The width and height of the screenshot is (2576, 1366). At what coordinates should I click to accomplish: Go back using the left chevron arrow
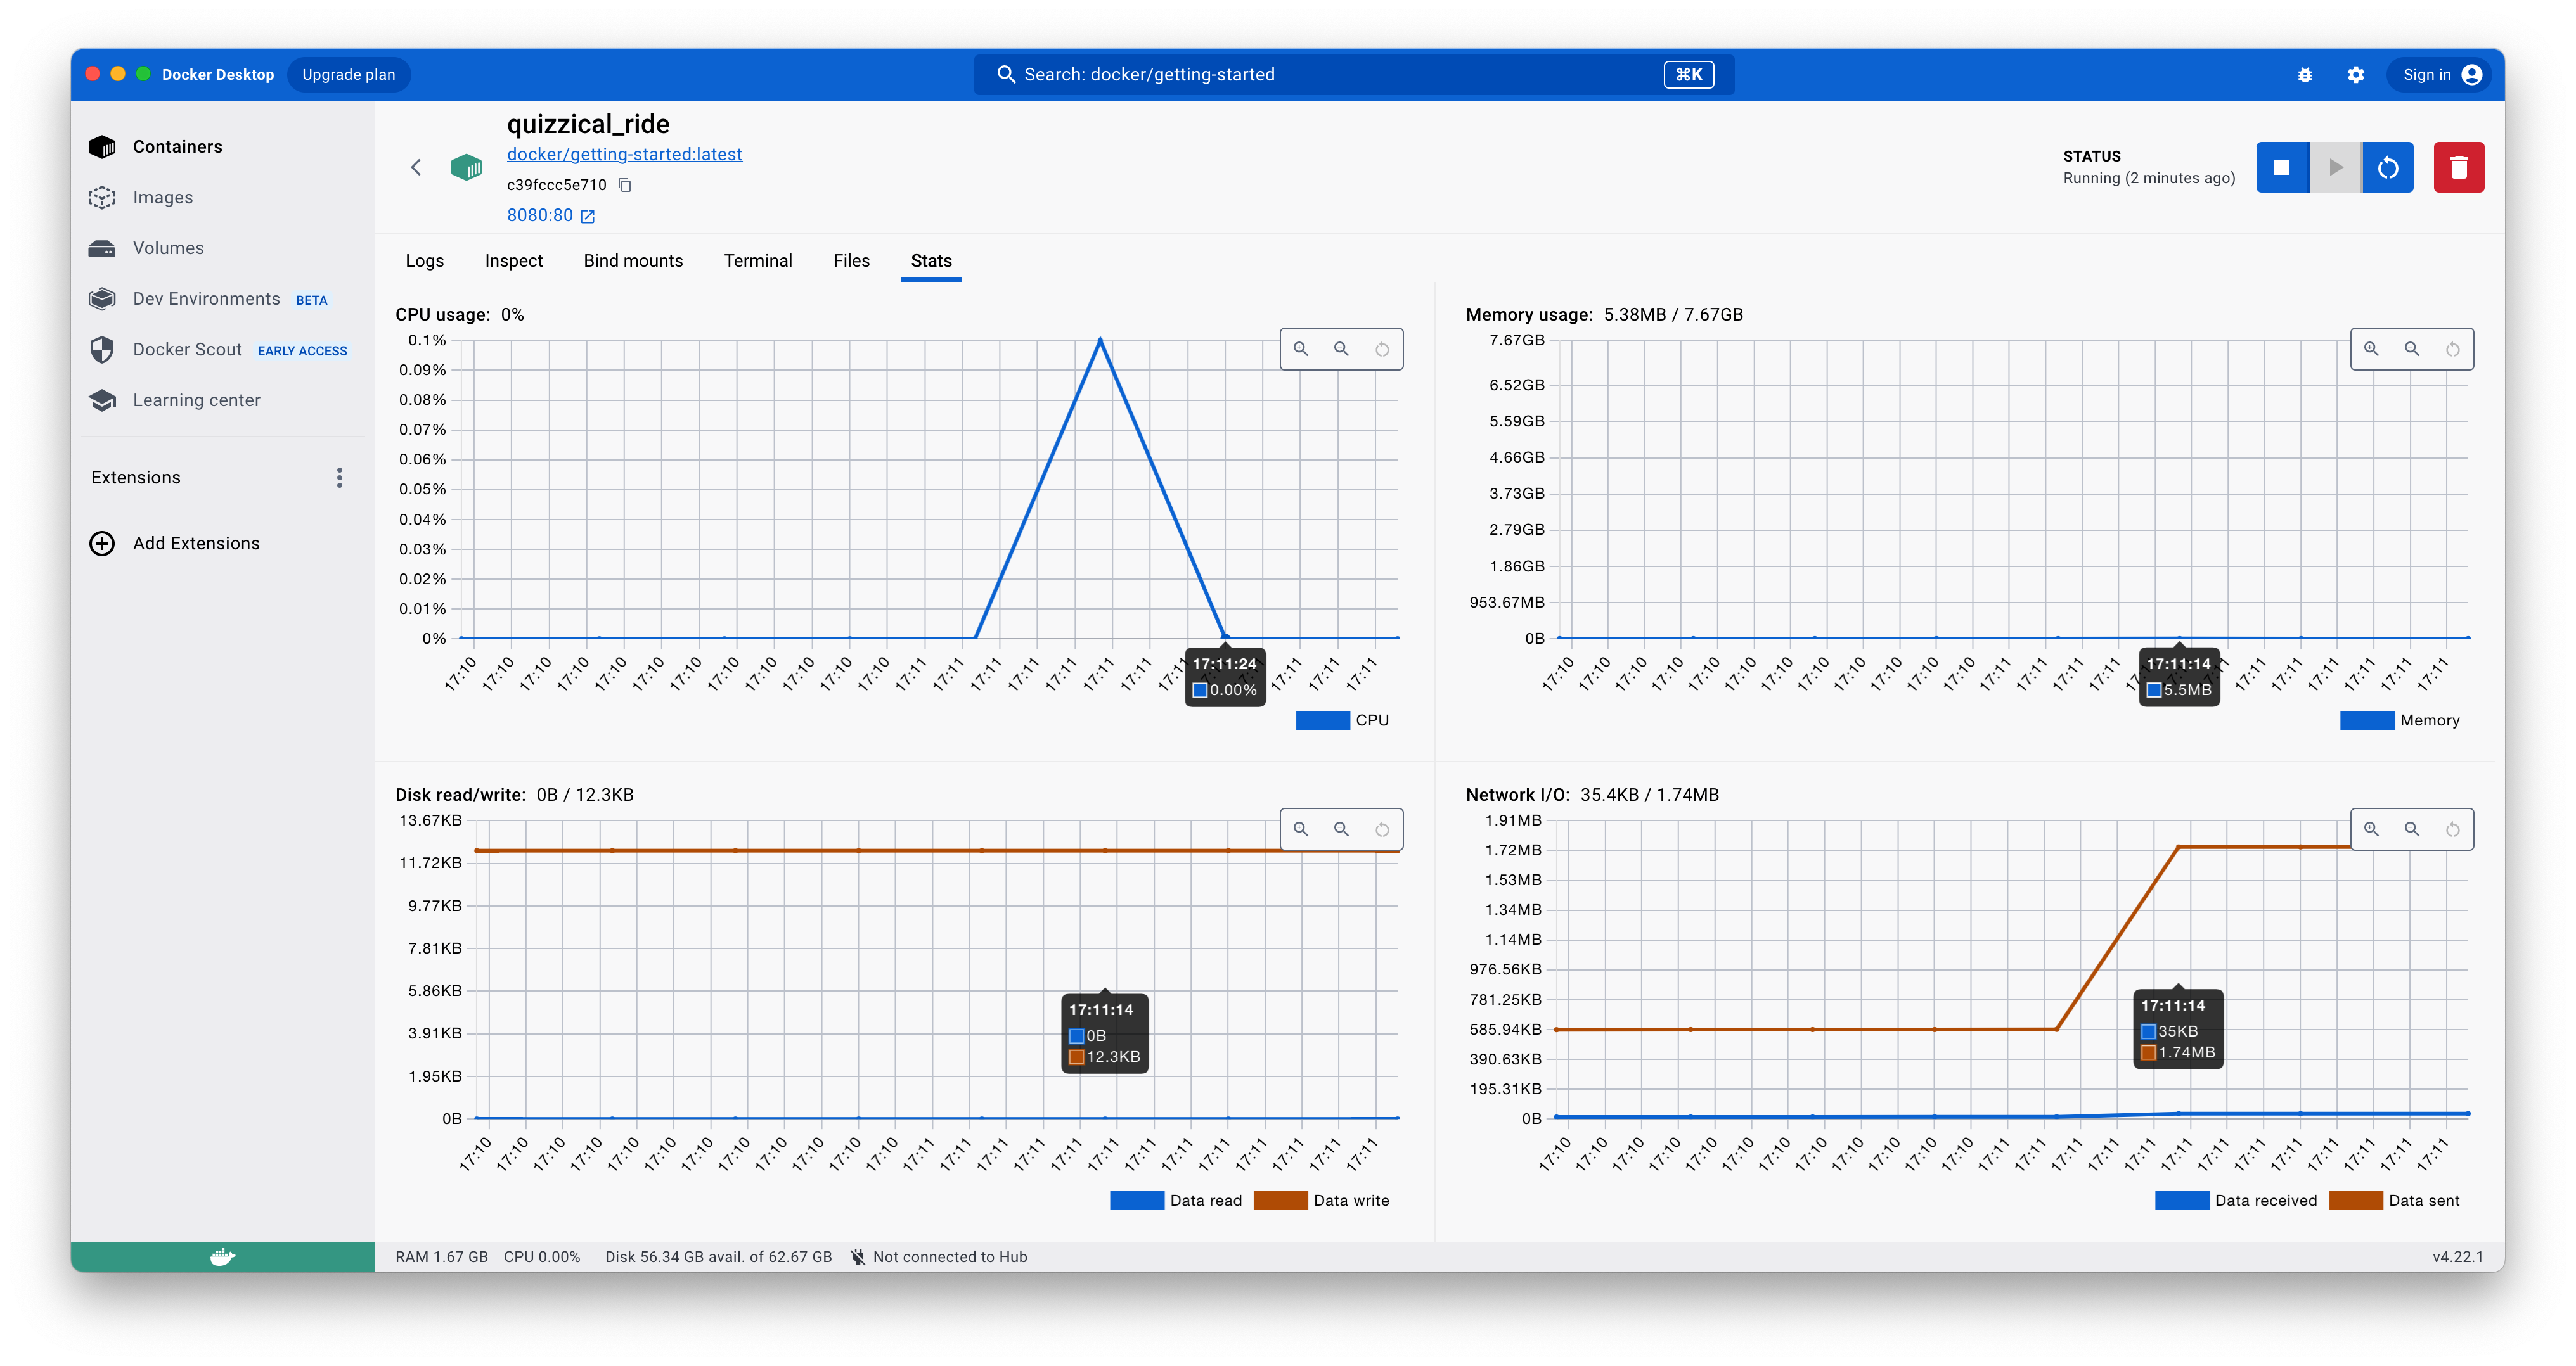point(416,167)
